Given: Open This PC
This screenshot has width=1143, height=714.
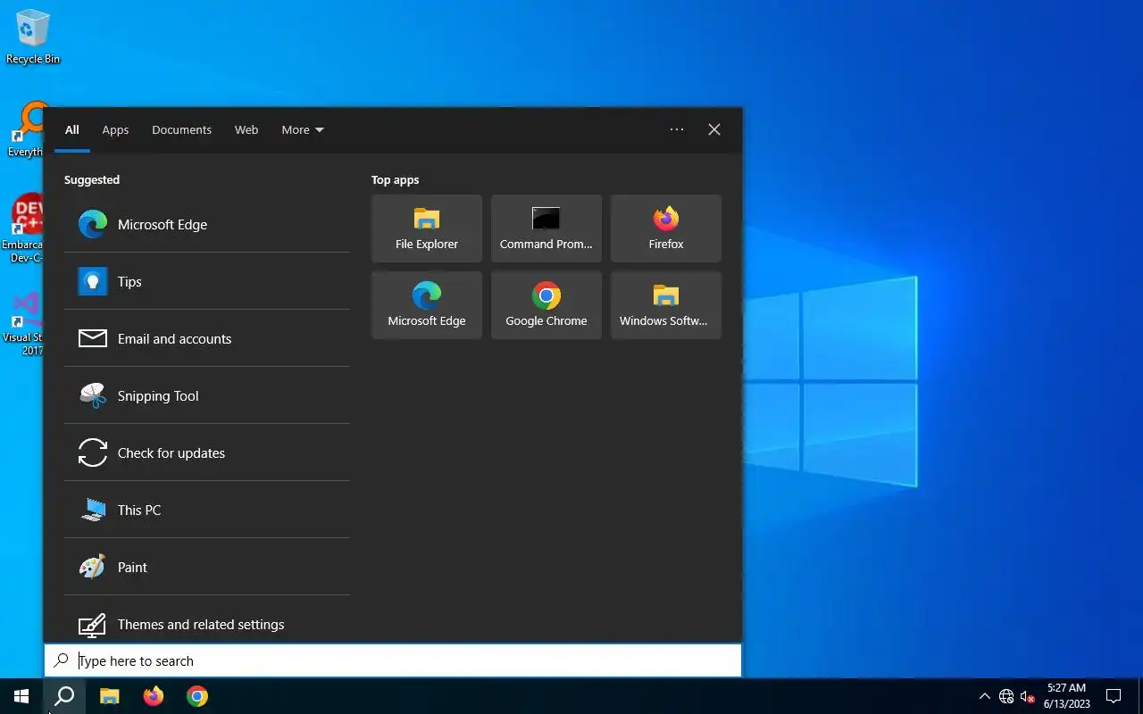Looking at the screenshot, I should (x=206, y=510).
